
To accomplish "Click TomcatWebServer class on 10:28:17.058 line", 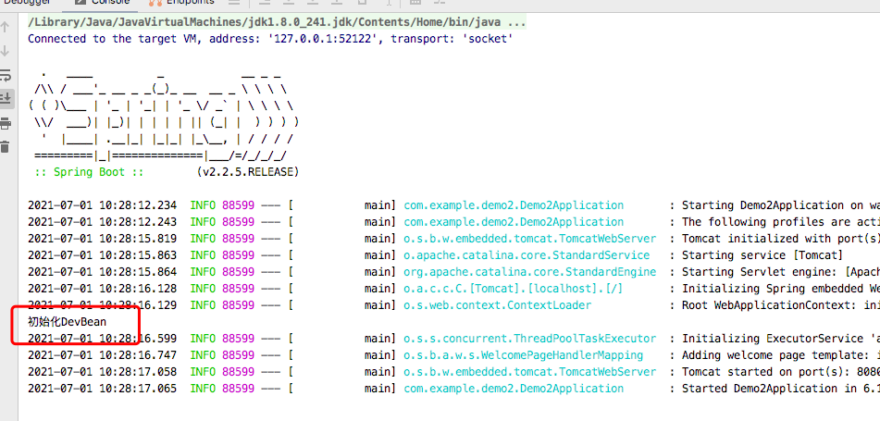I will 530,372.
